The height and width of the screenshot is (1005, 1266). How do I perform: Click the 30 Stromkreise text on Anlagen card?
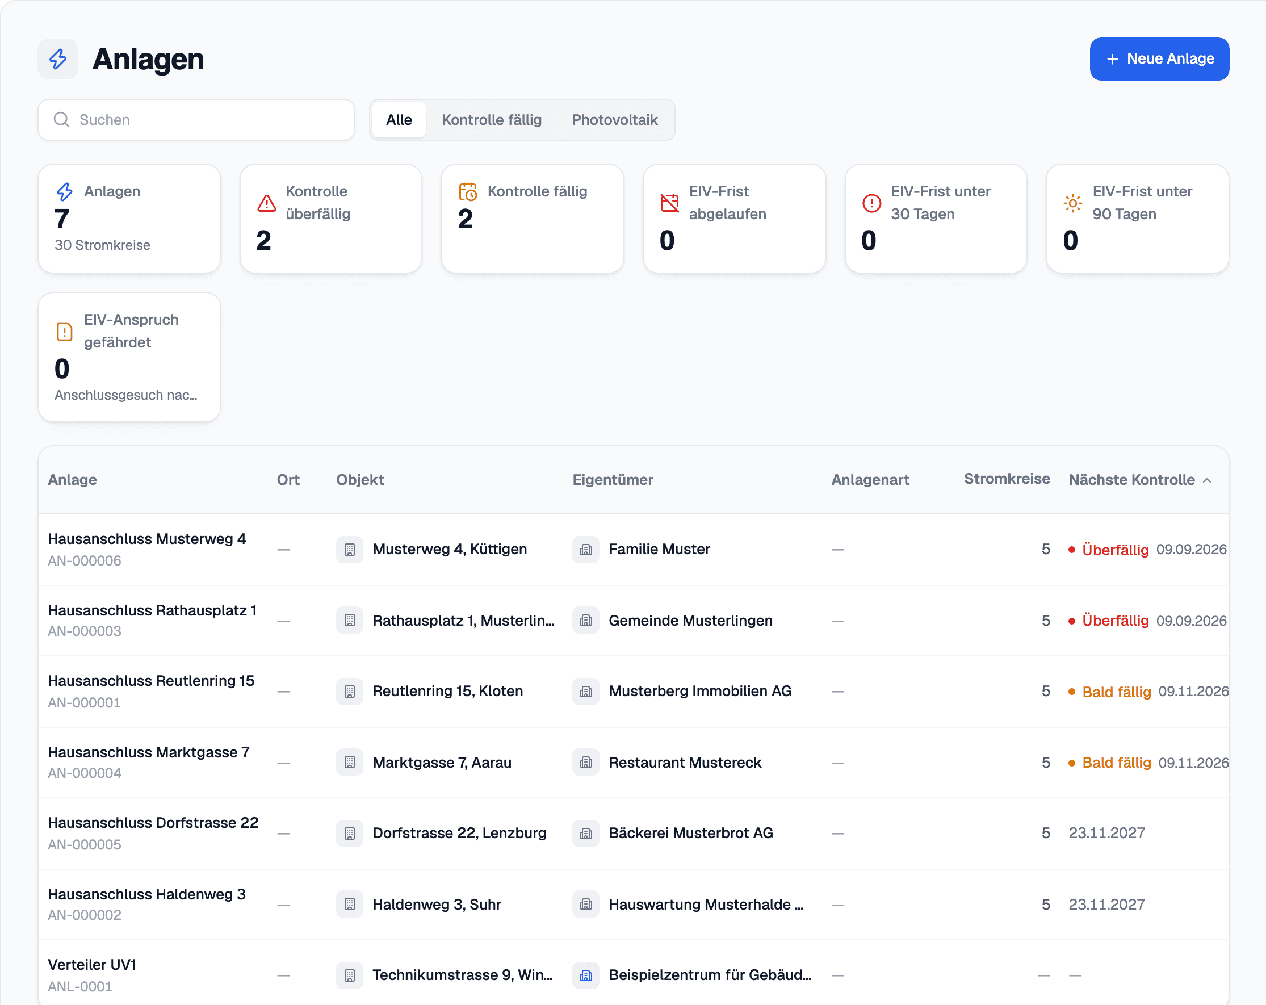(102, 245)
